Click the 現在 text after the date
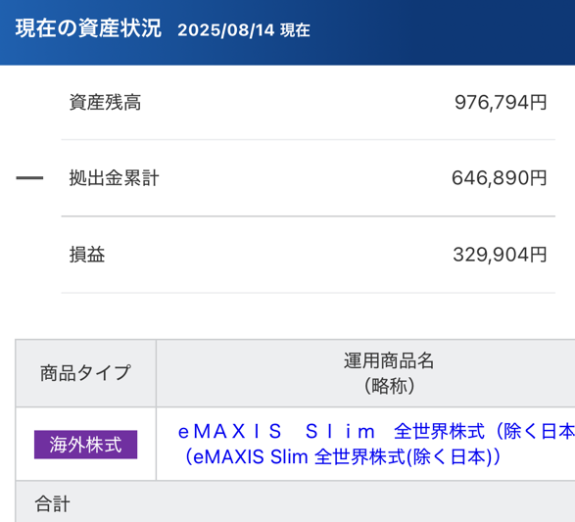Image resolution: width=575 pixels, height=522 pixels. pos(295,30)
